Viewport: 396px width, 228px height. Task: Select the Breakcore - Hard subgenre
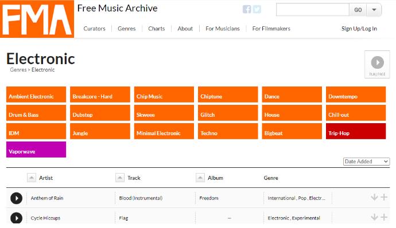pyautogui.click(x=100, y=95)
